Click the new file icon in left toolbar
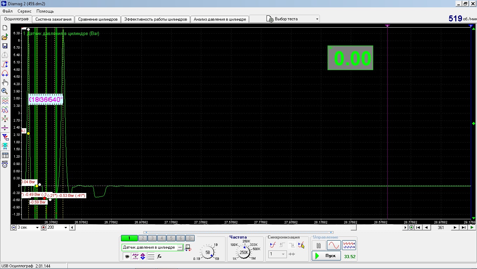Image resolution: width=477 pixels, height=269 pixels. coord(5,28)
